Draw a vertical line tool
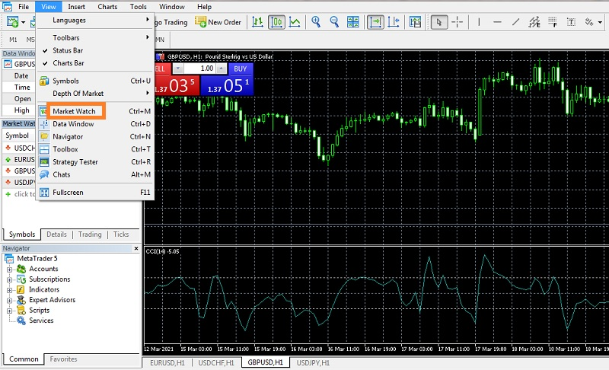 (479, 22)
